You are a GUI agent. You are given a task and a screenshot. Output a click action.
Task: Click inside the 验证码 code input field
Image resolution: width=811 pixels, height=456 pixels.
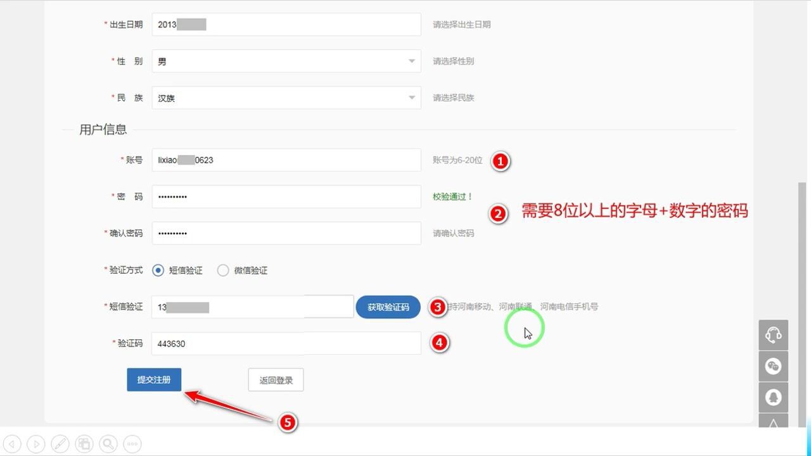coord(285,343)
